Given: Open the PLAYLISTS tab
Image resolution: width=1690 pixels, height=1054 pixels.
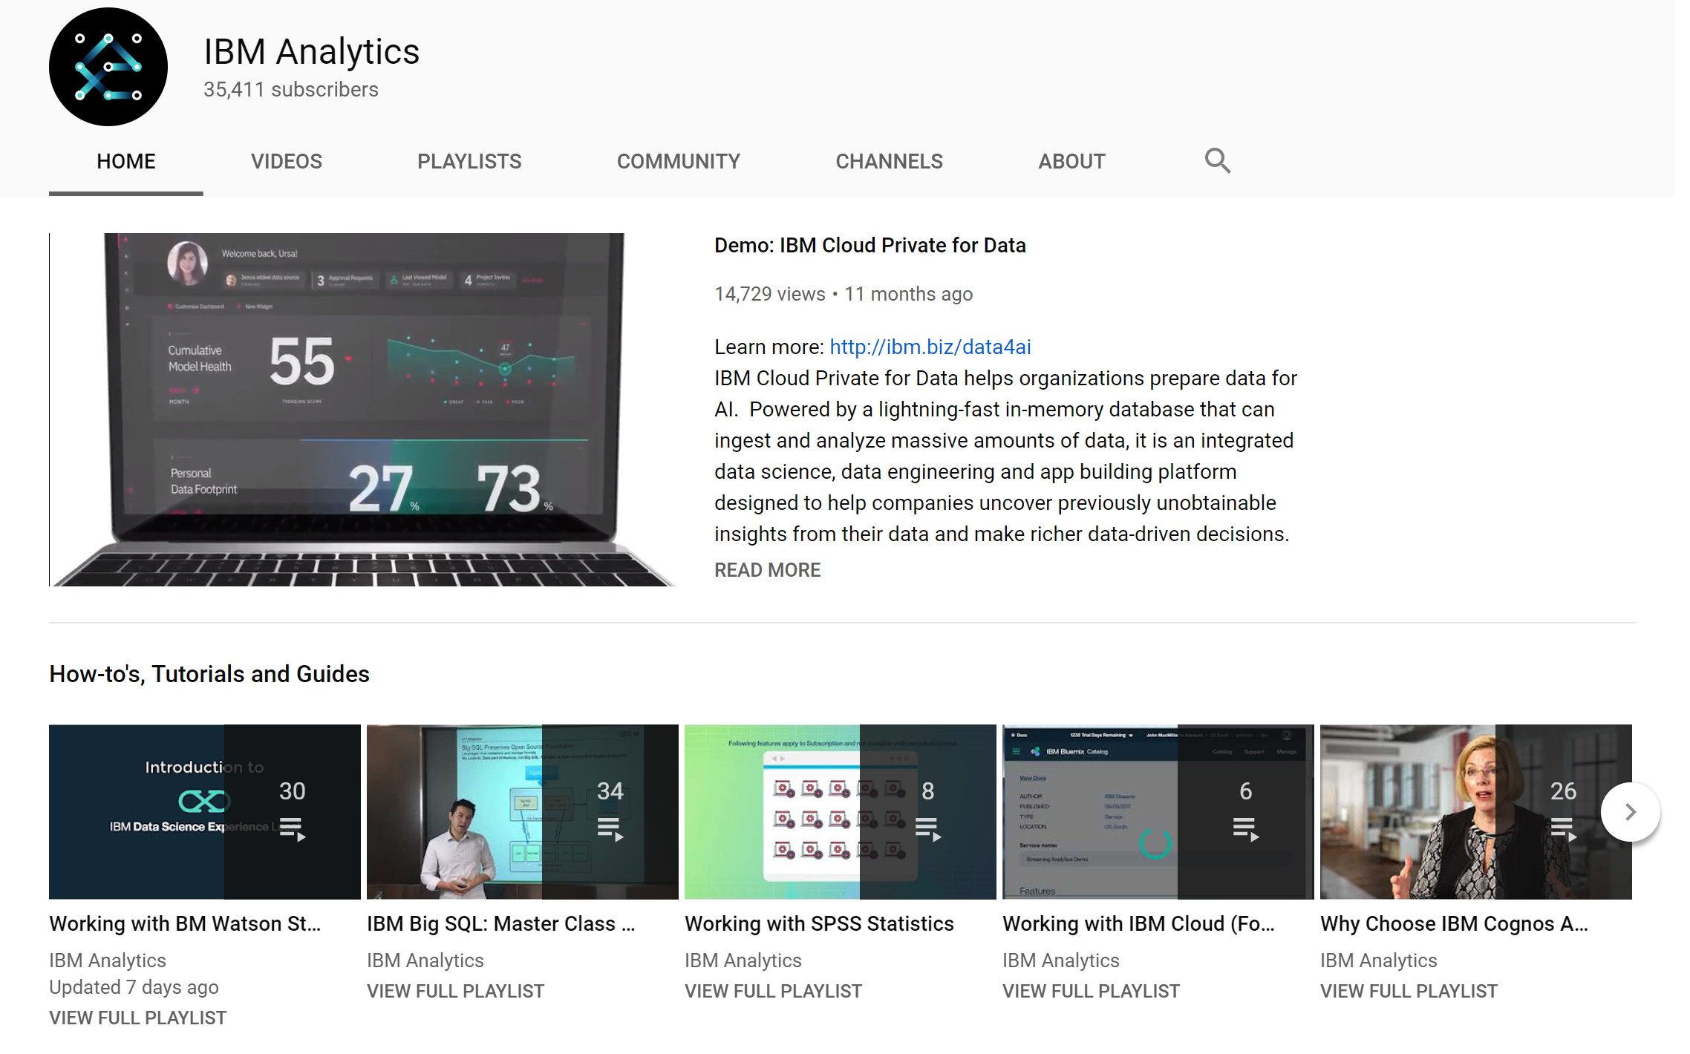Looking at the screenshot, I should (469, 161).
